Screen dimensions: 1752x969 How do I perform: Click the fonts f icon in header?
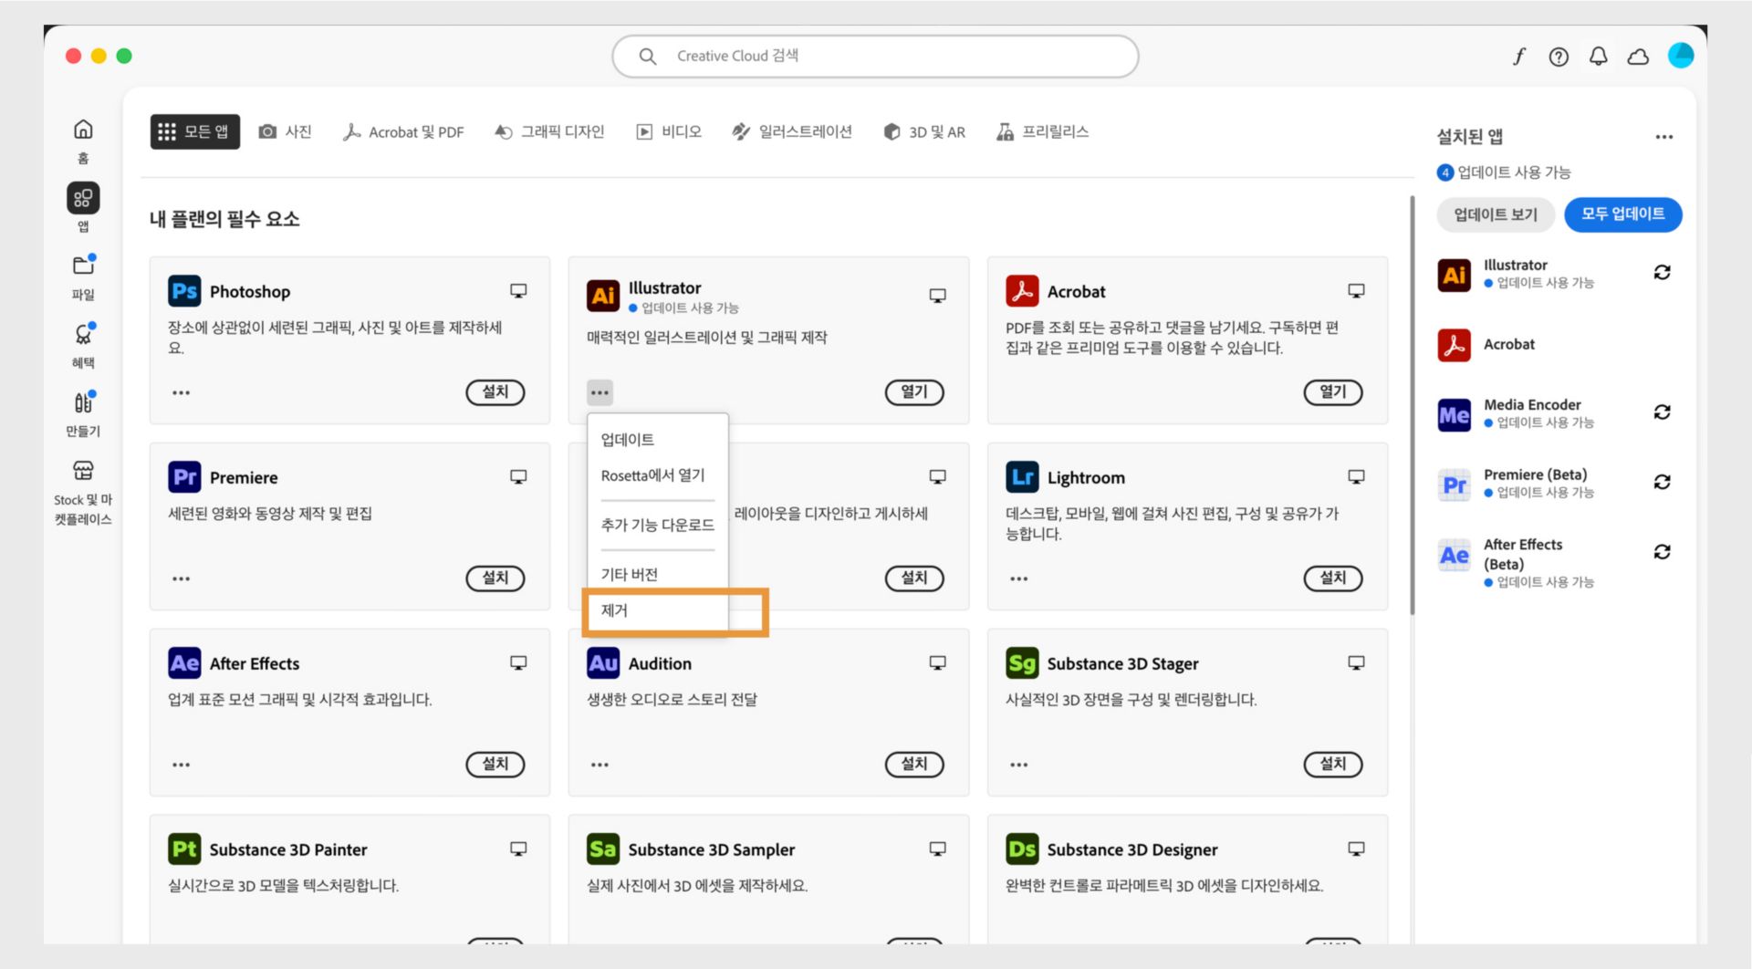[x=1518, y=57]
